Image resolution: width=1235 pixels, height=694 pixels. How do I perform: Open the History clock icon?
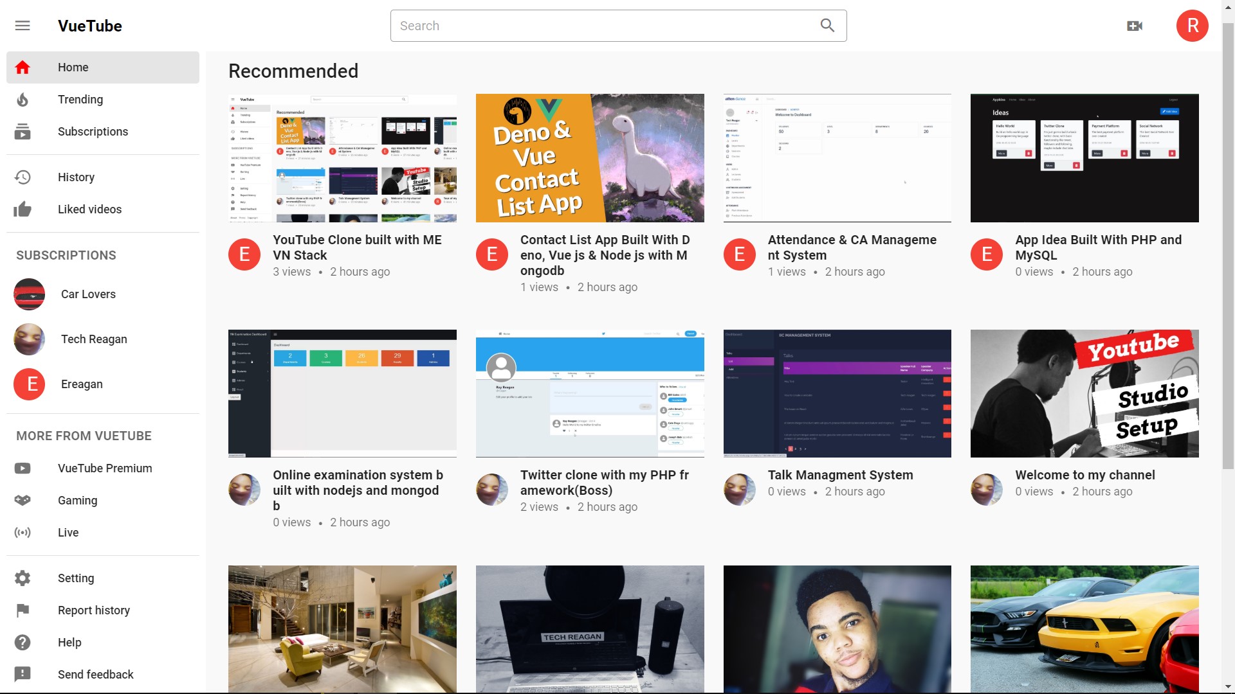pyautogui.click(x=23, y=177)
